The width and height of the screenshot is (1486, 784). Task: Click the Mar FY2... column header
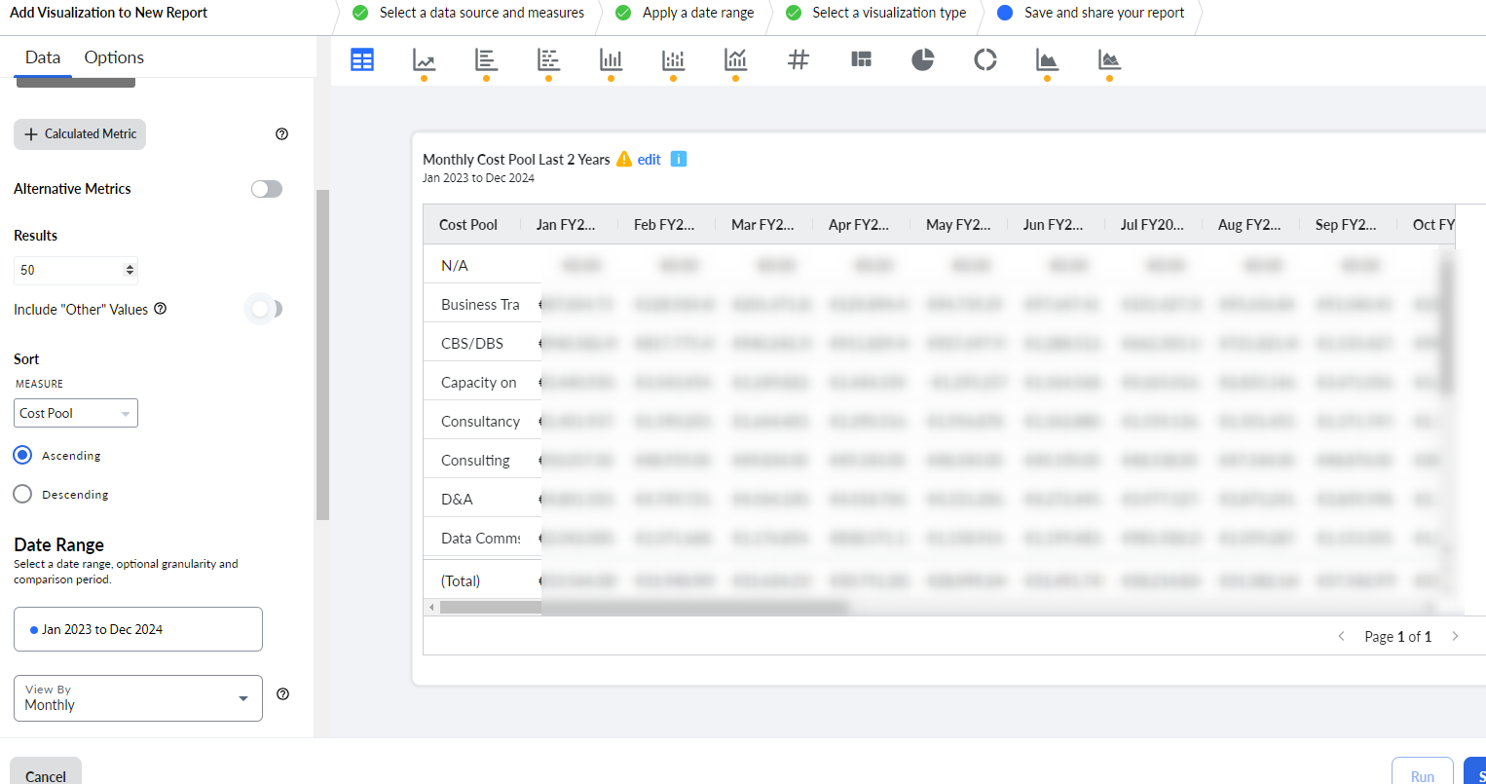(x=762, y=225)
